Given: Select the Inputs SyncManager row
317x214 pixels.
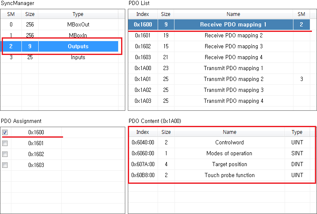Looking at the screenshot, I should click(78, 57).
